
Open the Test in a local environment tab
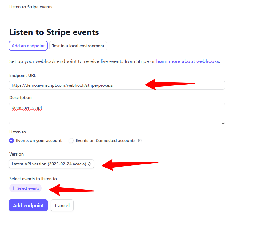point(78,46)
